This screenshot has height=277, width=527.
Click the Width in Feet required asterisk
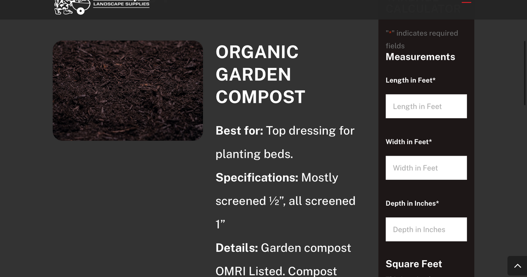pos(430,141)
